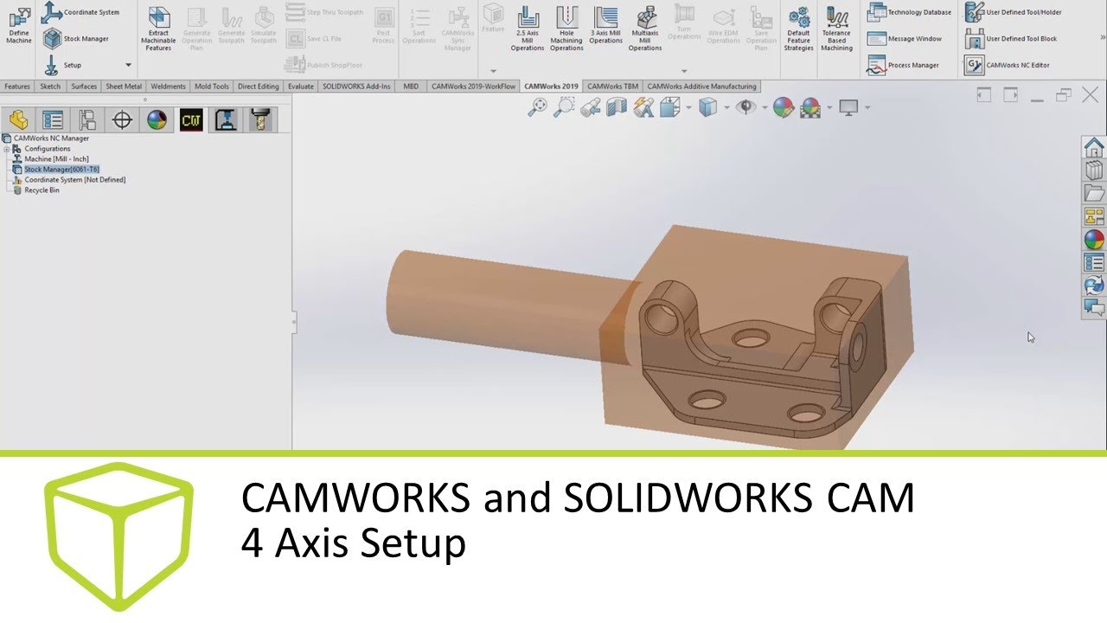This screenshot has height=623, width=1107.
Task: Open the Technology Database
Action: pos(909,12)
